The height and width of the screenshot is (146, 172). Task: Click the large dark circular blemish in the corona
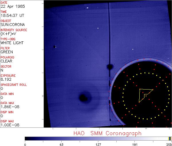click(x=84, y=98)
